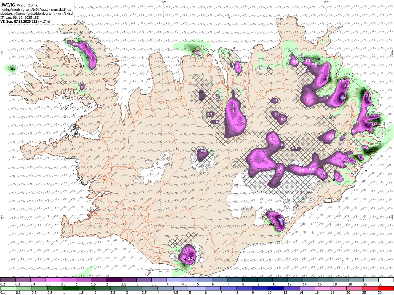Click the 'IT: Lau. 06. 12. 2025 18Z' line
The height and width of the screenshot is (295, 394).
click(x=19, y=18)
